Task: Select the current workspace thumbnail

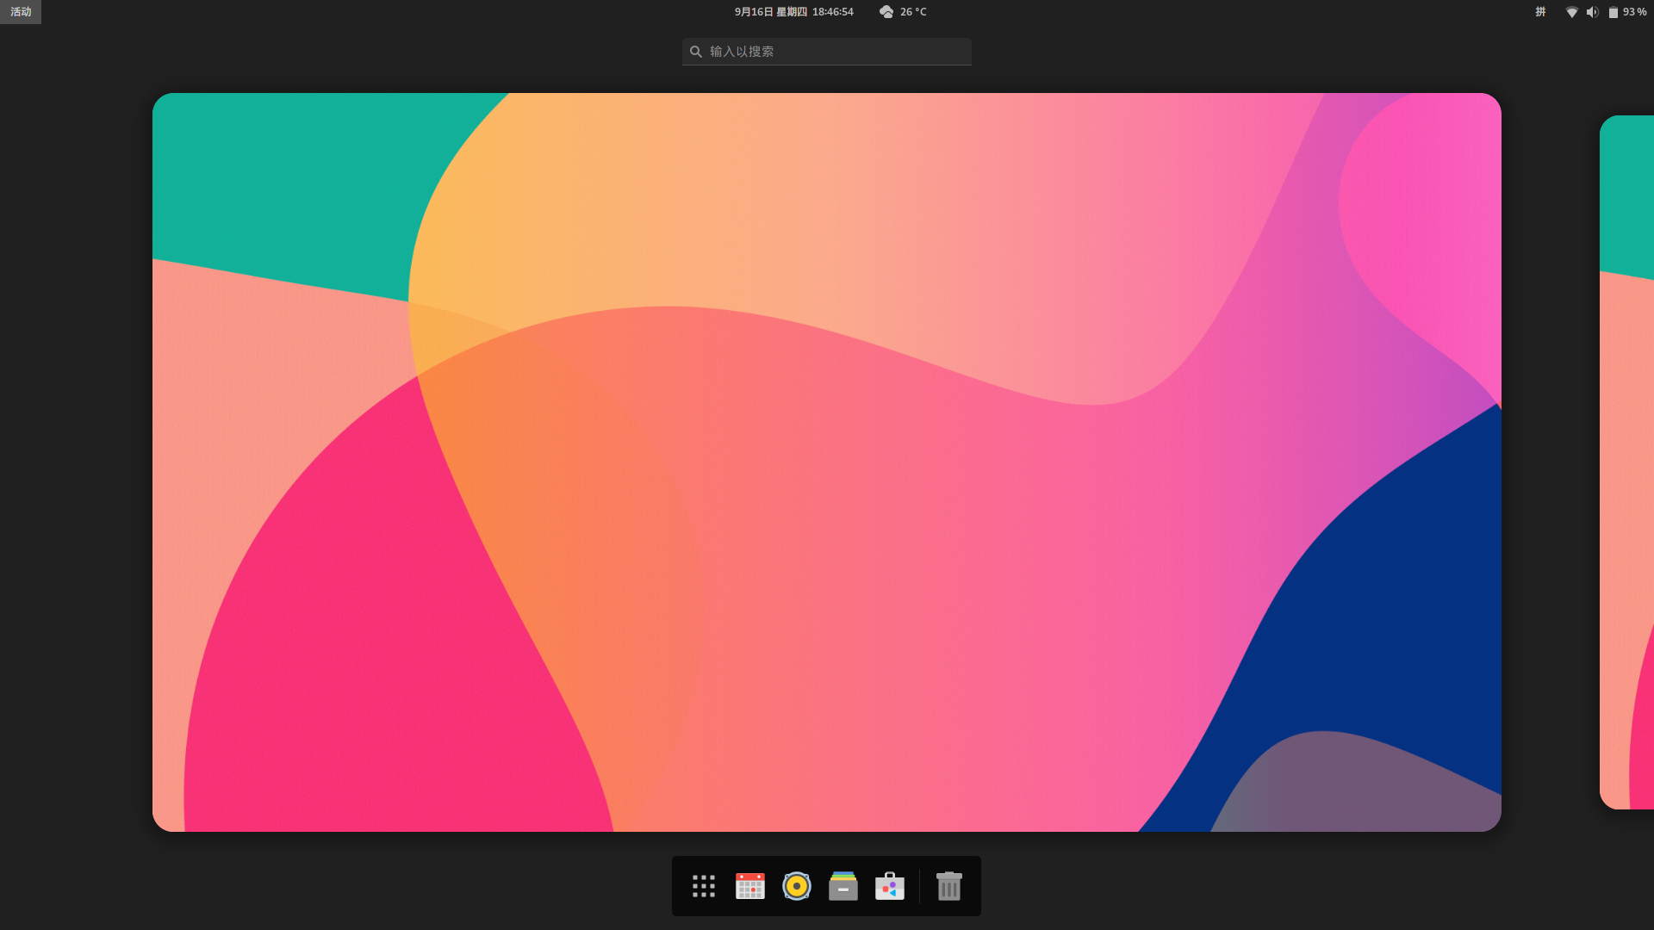Action: 827,462
